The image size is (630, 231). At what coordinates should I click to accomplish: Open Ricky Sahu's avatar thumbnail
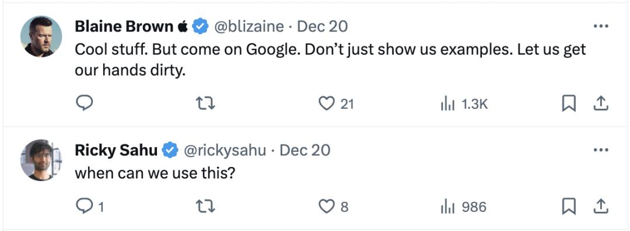point(41,160)
